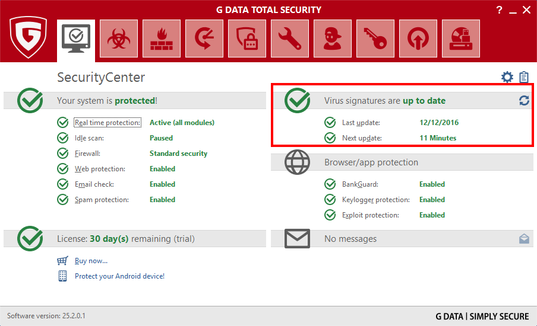Click the 'Active (all modules)' status
The image size is (537, 326).
tap(182, 123)
